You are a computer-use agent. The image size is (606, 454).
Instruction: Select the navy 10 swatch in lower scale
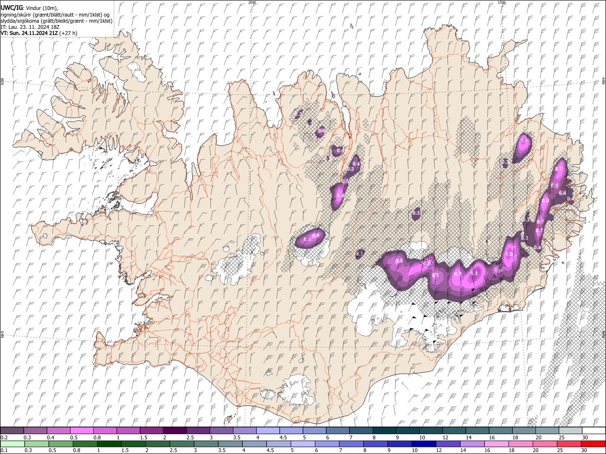click(424, 444)
